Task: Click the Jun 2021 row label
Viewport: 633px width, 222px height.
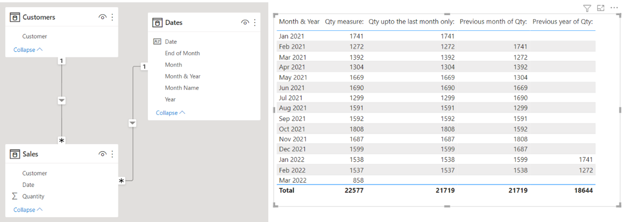Action: [291, 88]
